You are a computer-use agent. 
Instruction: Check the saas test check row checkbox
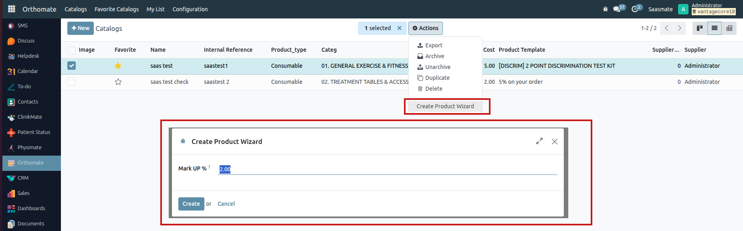pos(71,81)
